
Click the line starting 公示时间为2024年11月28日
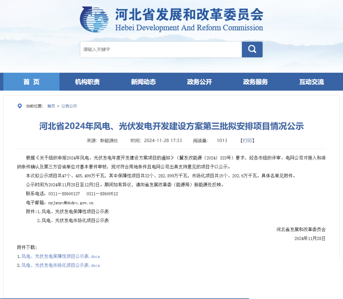coord(125,185)
